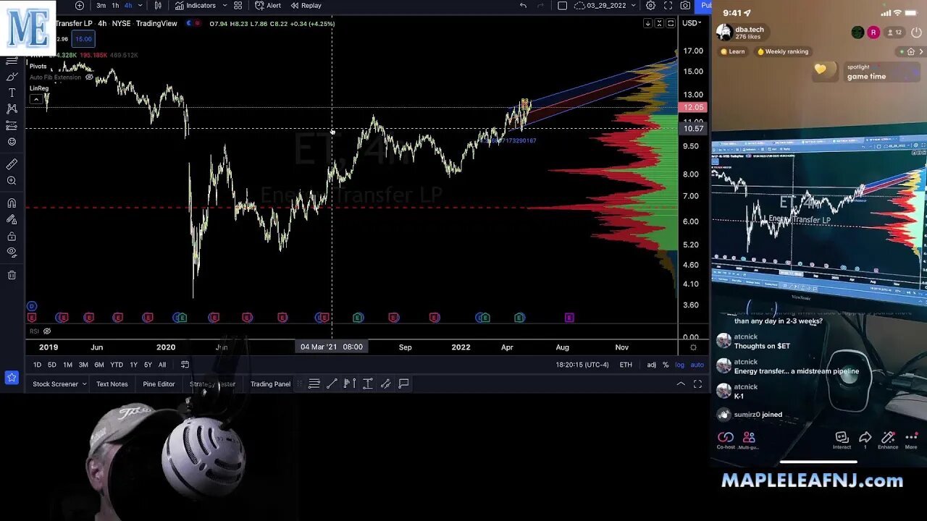Add symbol using the plus compare icon

pyautogui.click(x=80, y=5)
